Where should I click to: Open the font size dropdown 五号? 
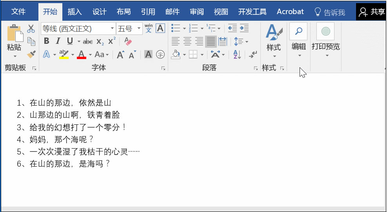point(139,29)
